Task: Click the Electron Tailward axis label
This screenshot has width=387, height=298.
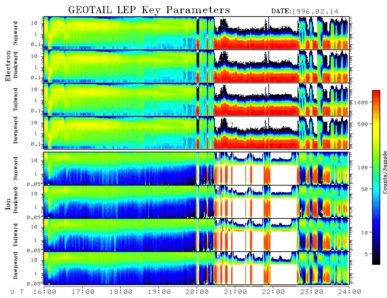Action: (x=16, y=99)
